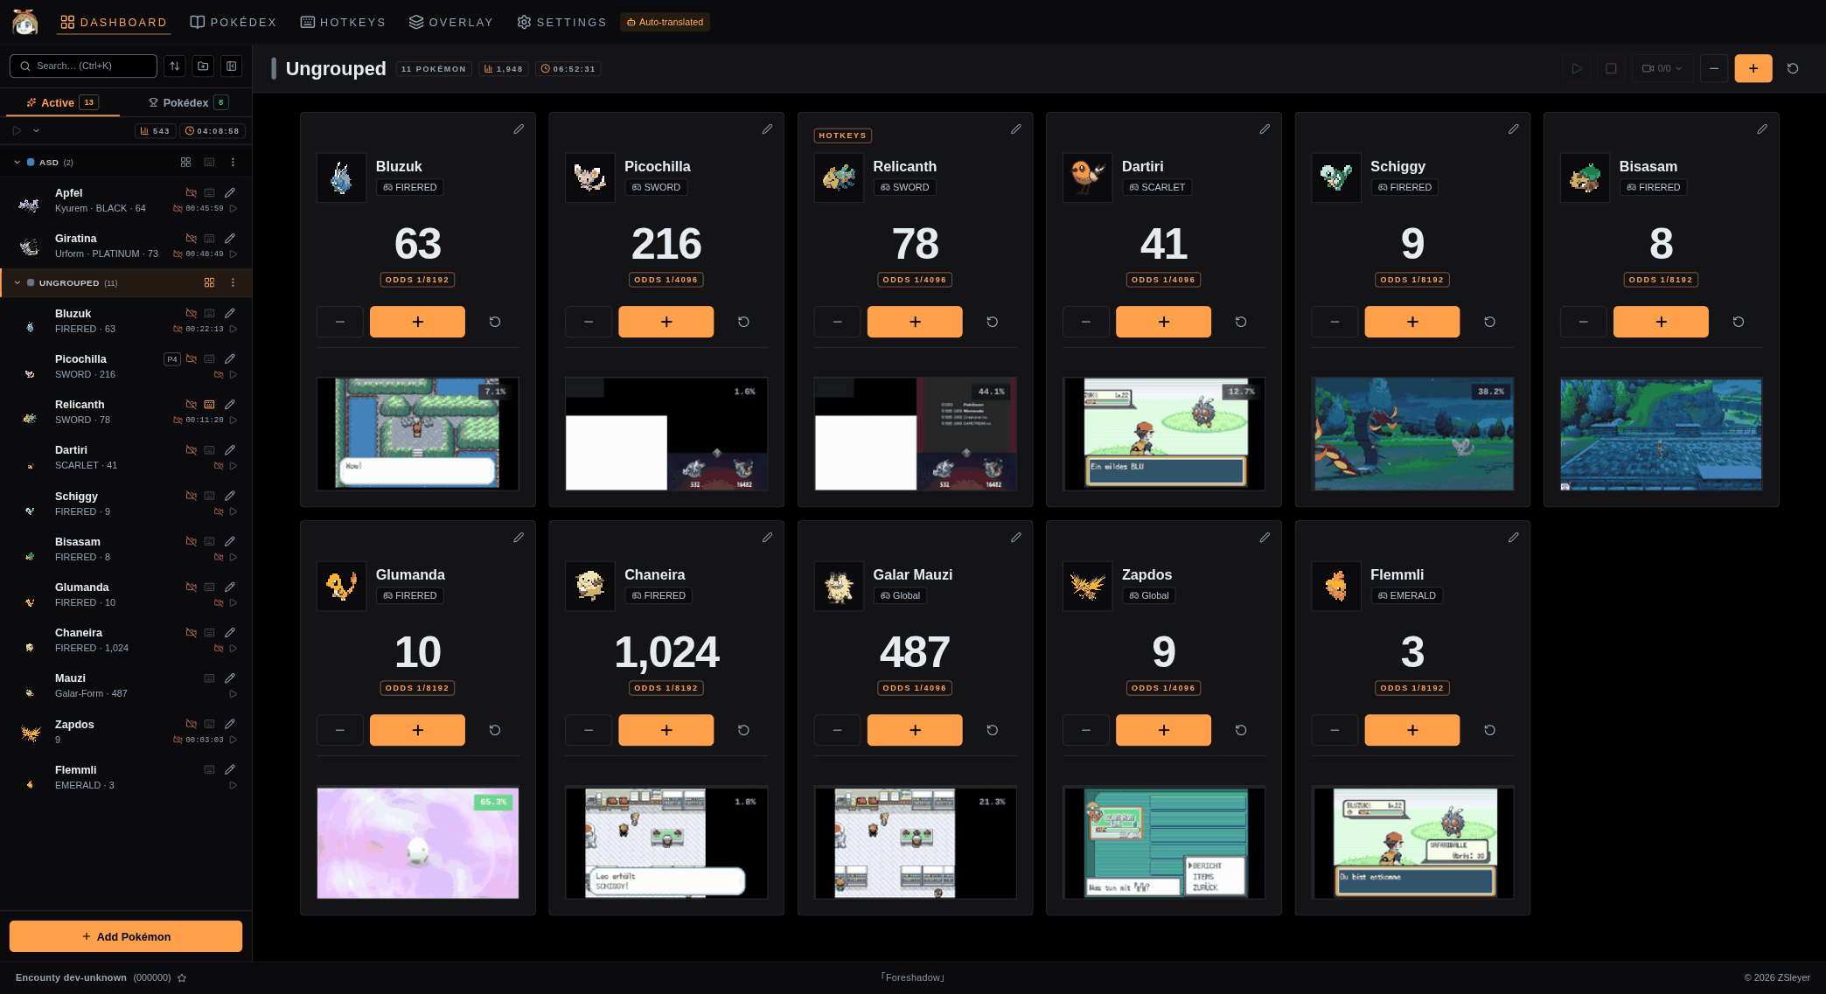Collapse the Ungrouped group chevron in sidebar
1826x994 pixels.
coord(17,283)
